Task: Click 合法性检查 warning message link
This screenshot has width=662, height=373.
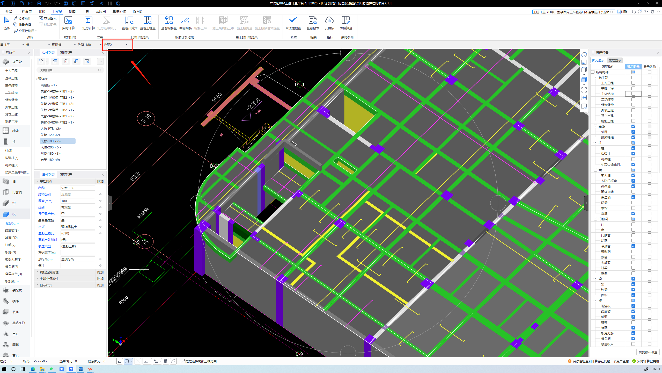Action: pyautogui.click(x=600, y=361)
